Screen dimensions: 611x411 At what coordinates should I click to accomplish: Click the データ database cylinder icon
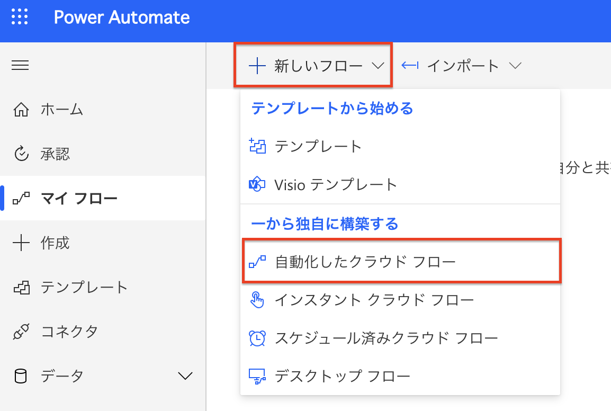(x=21, y=377)
